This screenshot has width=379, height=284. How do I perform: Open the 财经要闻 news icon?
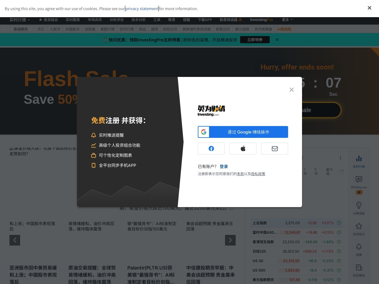click(x=359, y=268)
